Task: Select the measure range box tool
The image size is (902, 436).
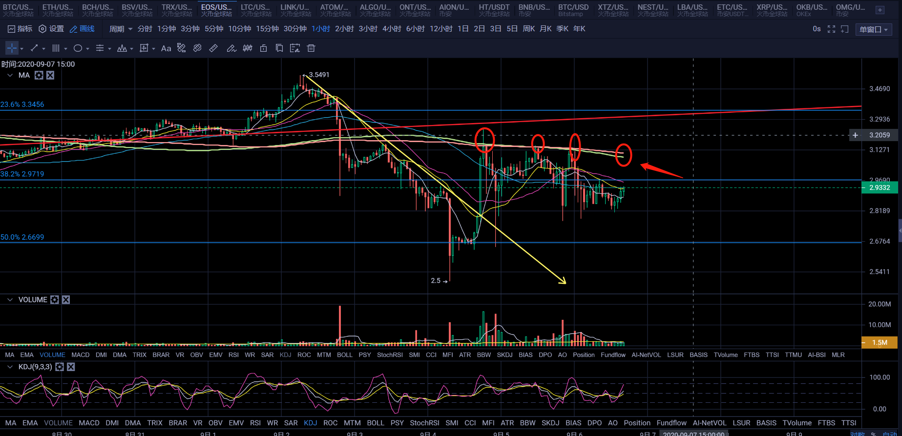Action: coord(144,48)
